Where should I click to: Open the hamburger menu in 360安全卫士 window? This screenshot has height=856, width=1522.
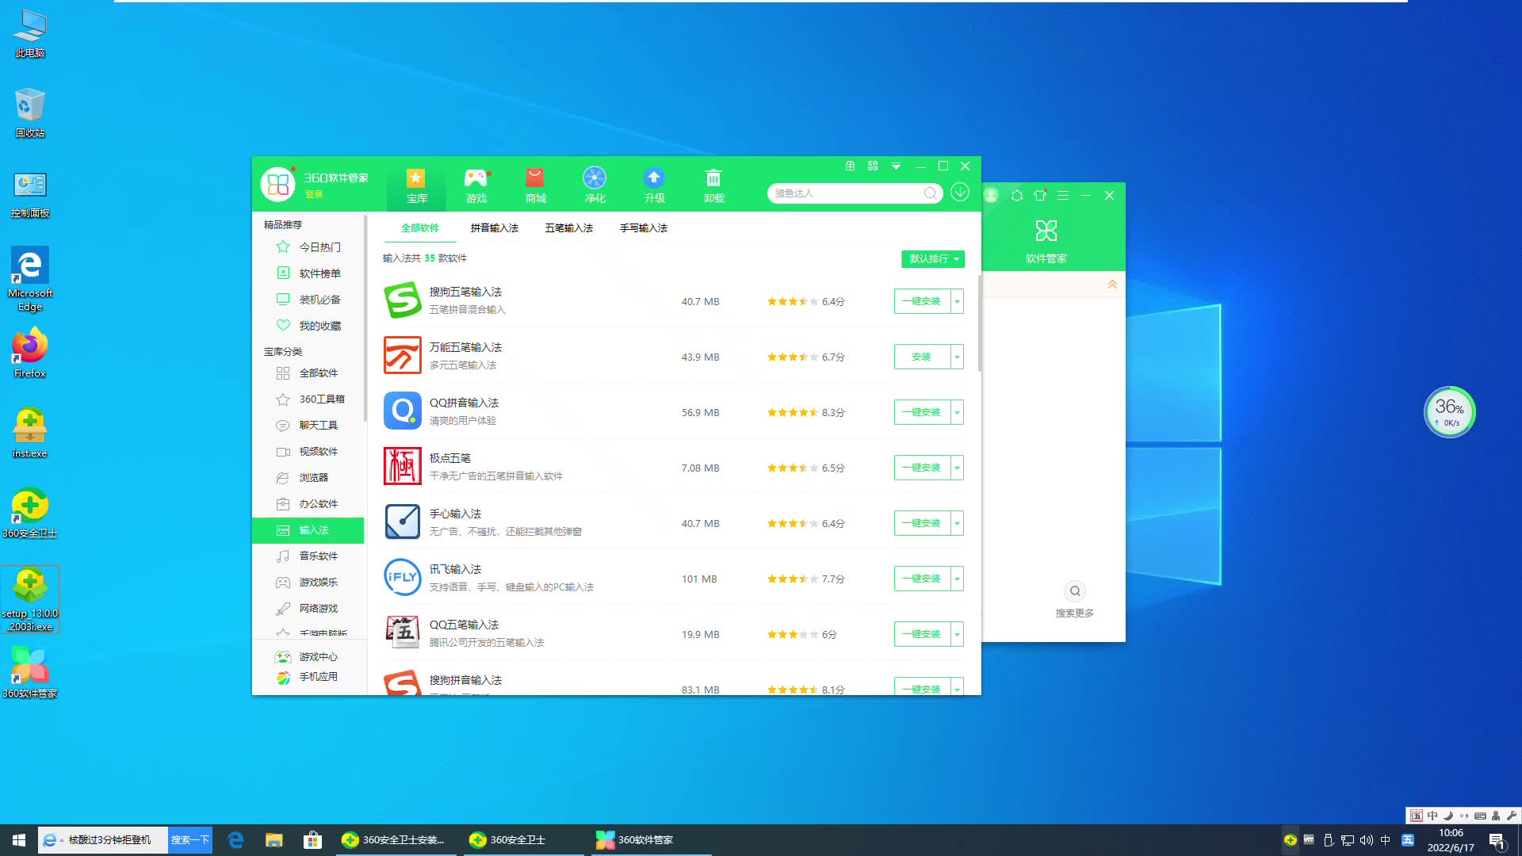[1063, 196]
